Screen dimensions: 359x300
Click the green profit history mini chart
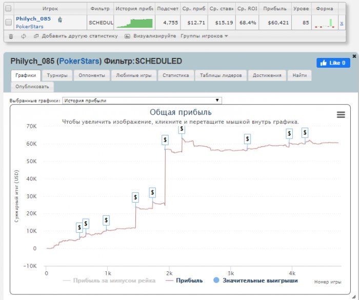coord(134,23)
